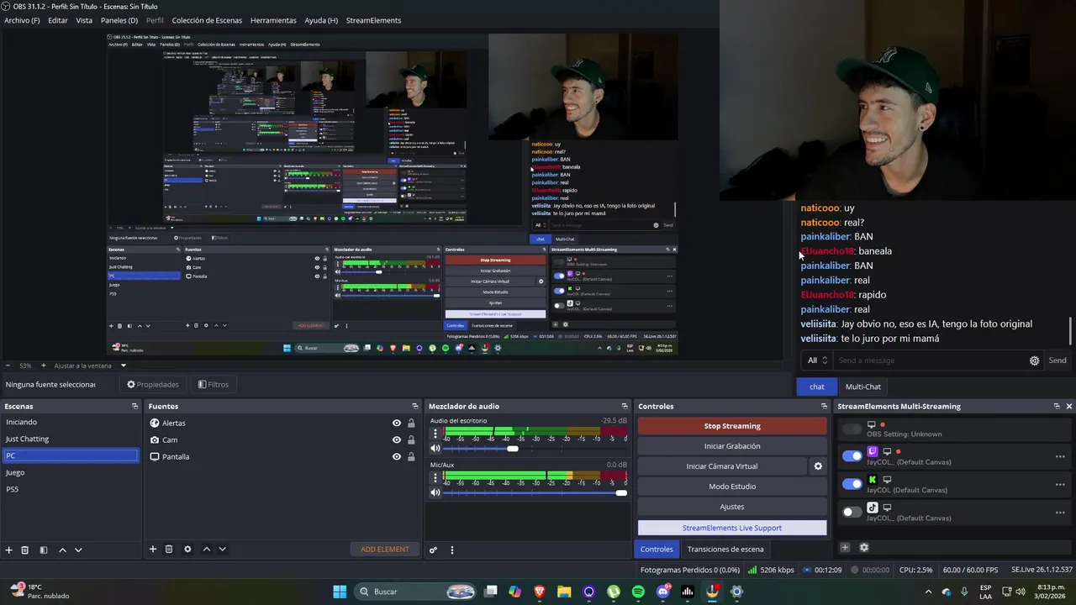The width and height of the screenshot is (1076, 605).
Task: Open Brave browser from the taskbar
Action: point(540,592)
